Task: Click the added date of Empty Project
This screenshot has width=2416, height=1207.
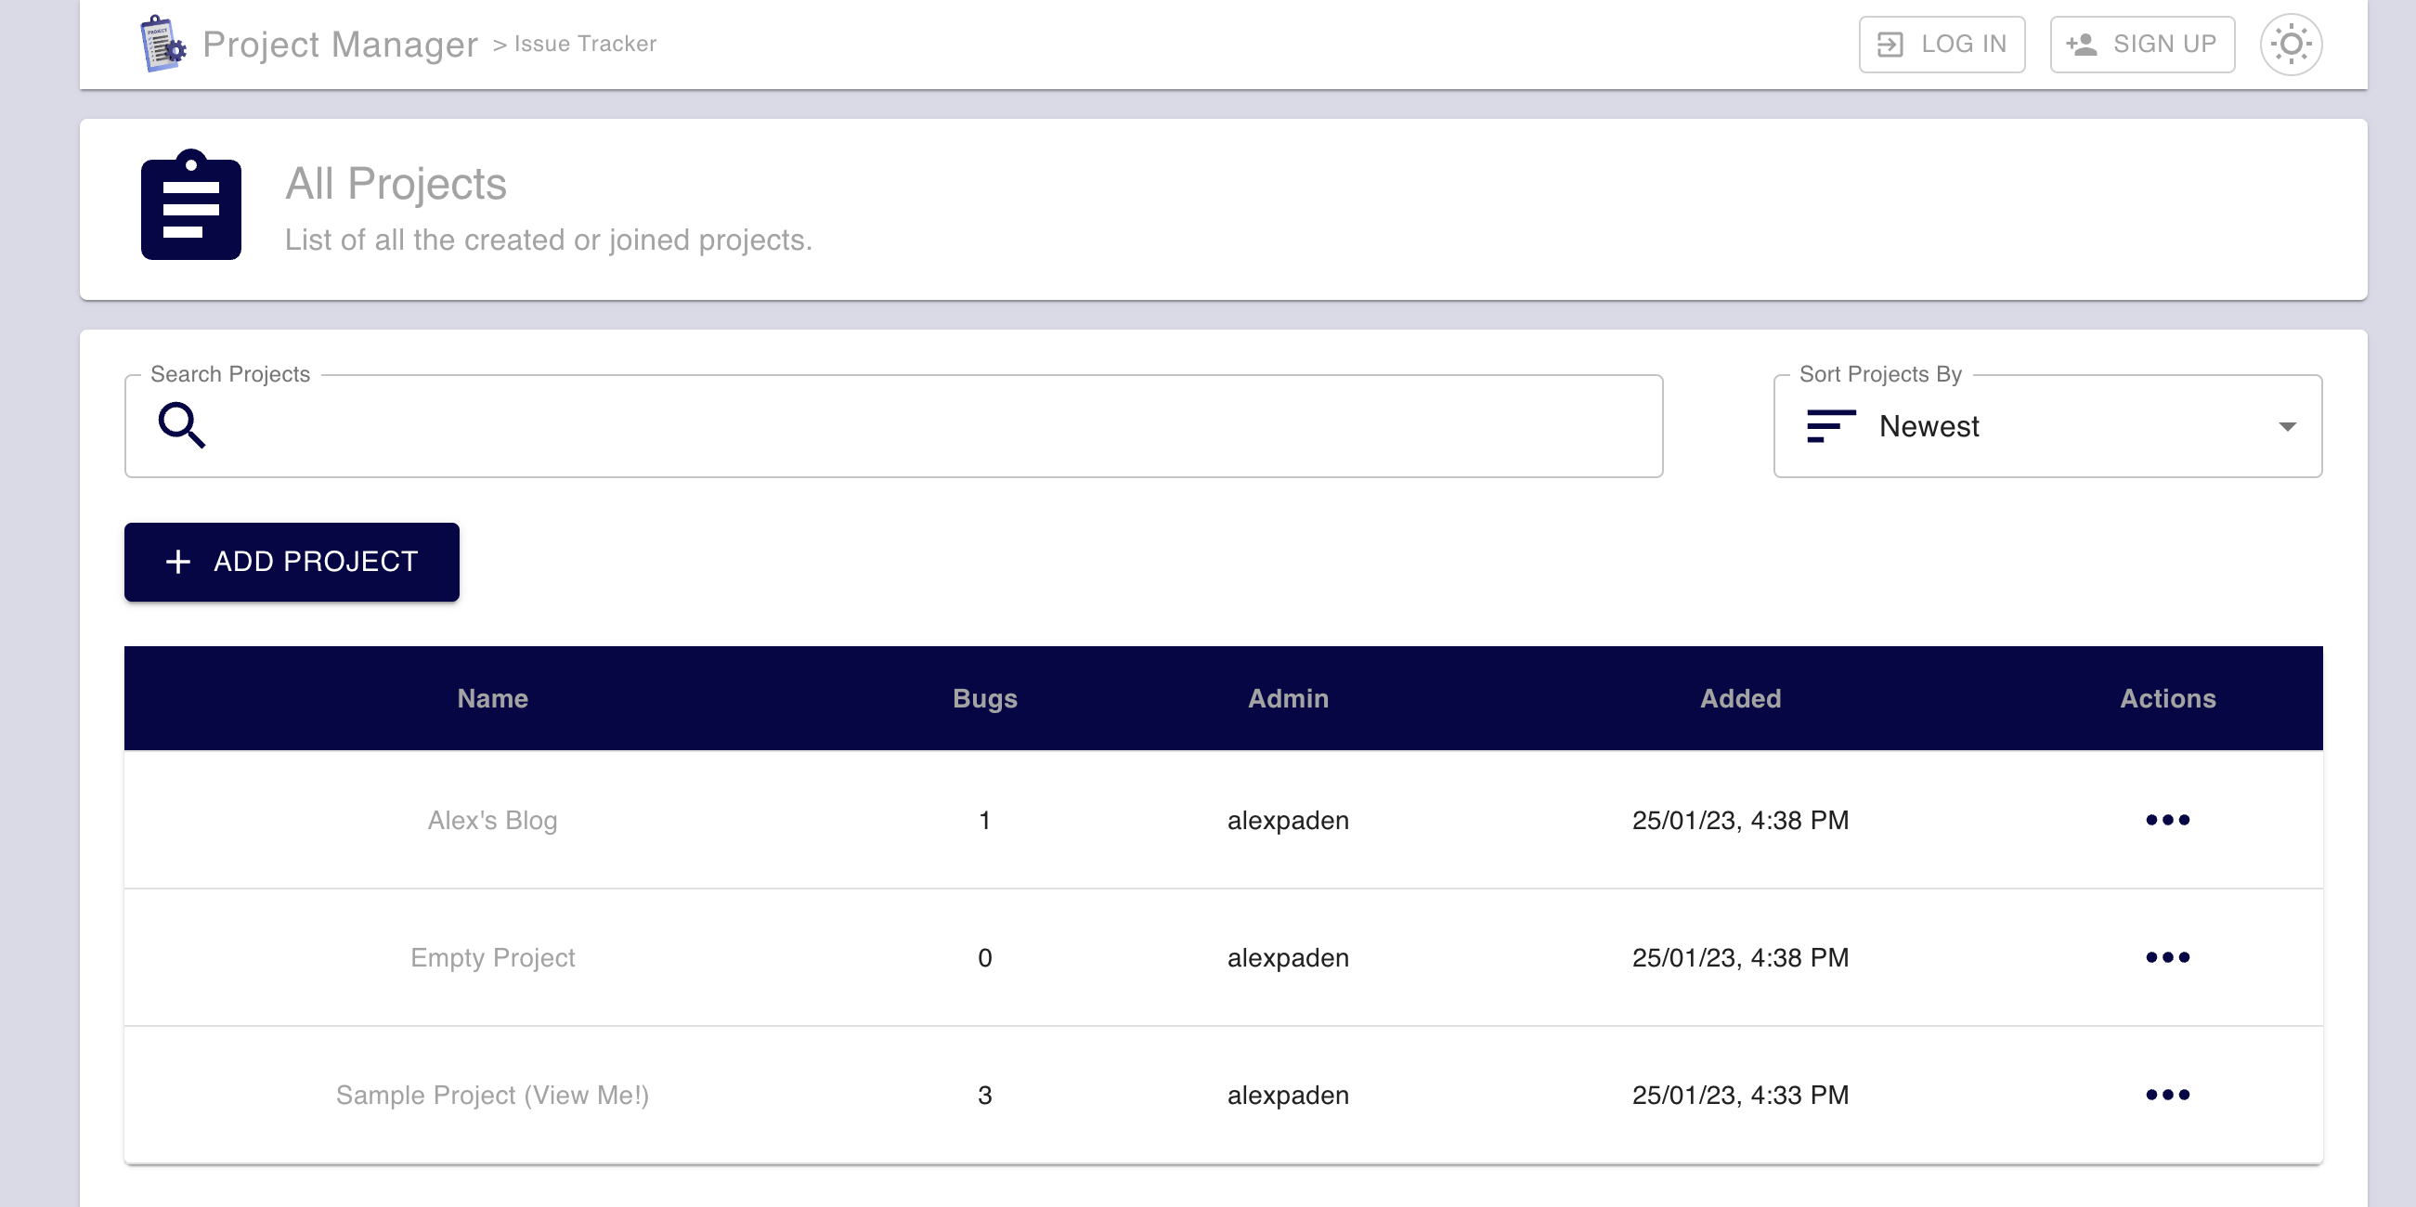Action: pos(1740,957)
